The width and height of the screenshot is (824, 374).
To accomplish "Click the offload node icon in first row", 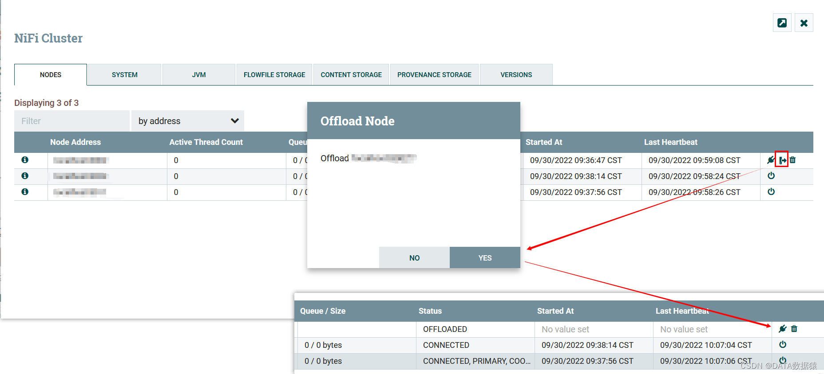I will 782,160.
